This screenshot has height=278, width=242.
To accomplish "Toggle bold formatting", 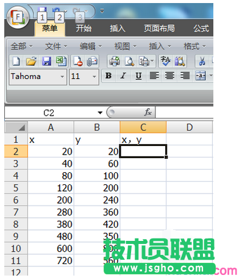I will pos(109,76).
